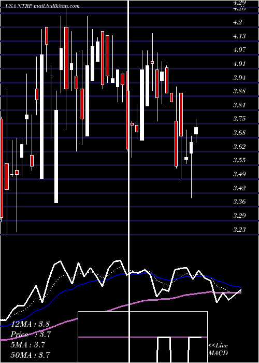The width and height of the screenshot is (259, 363).
Task: Click the 3.55 price axis label
Action: tap(239, 160)
